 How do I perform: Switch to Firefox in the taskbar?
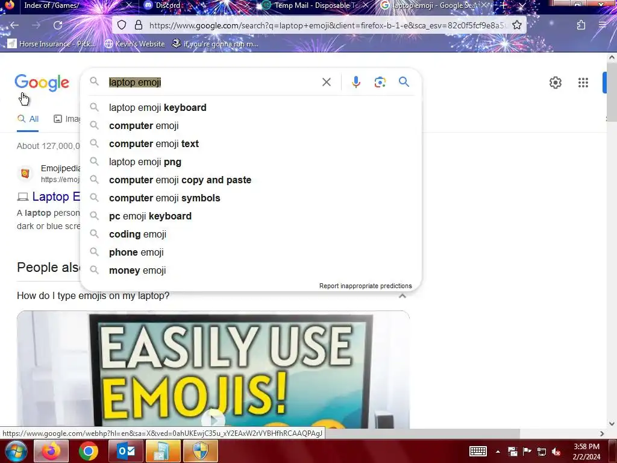pos(51,451)
